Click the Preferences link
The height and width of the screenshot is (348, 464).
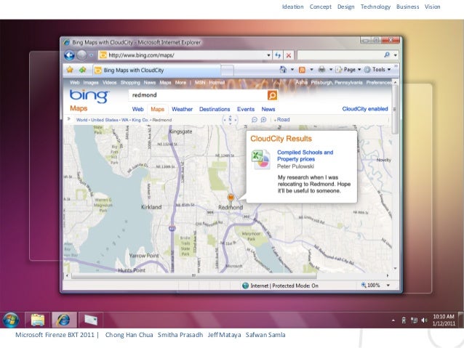379,83
